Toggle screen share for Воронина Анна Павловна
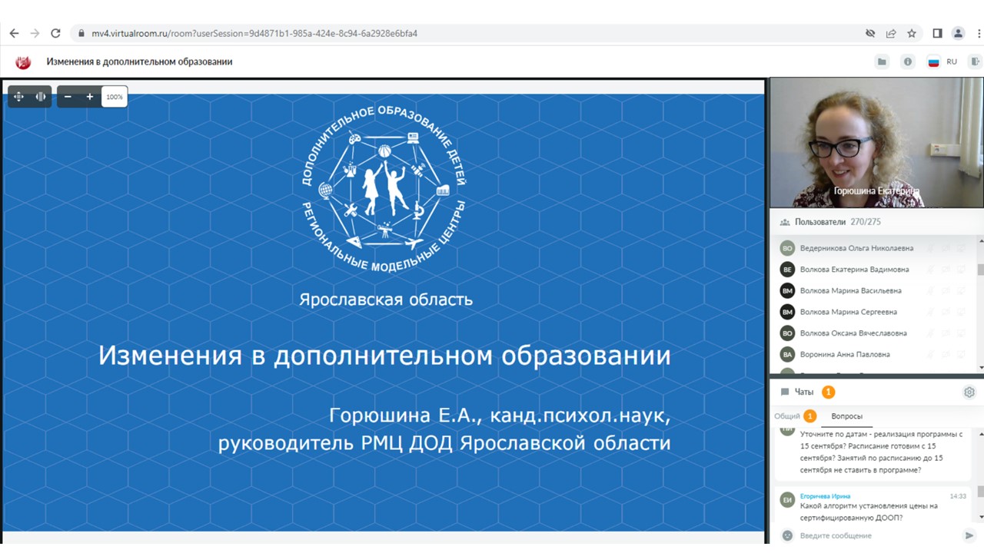This screenshot has height=553, width=984. click(961, 355)
